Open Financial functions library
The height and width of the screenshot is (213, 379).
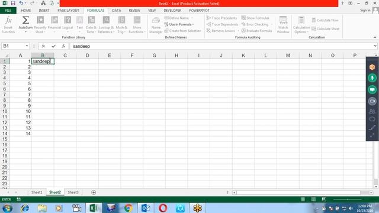(54, 25)
